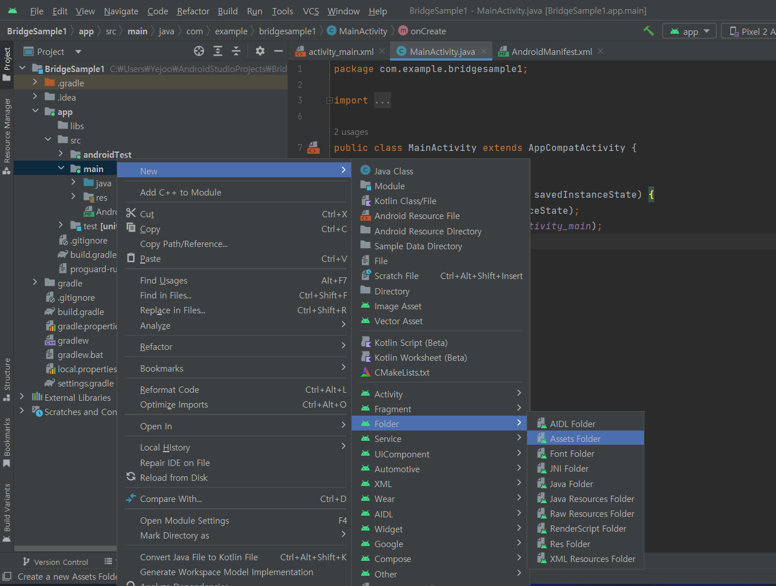Viewport: 776px width, 586px height.
Task: Collapse the app module node
Action: [35, 111]
